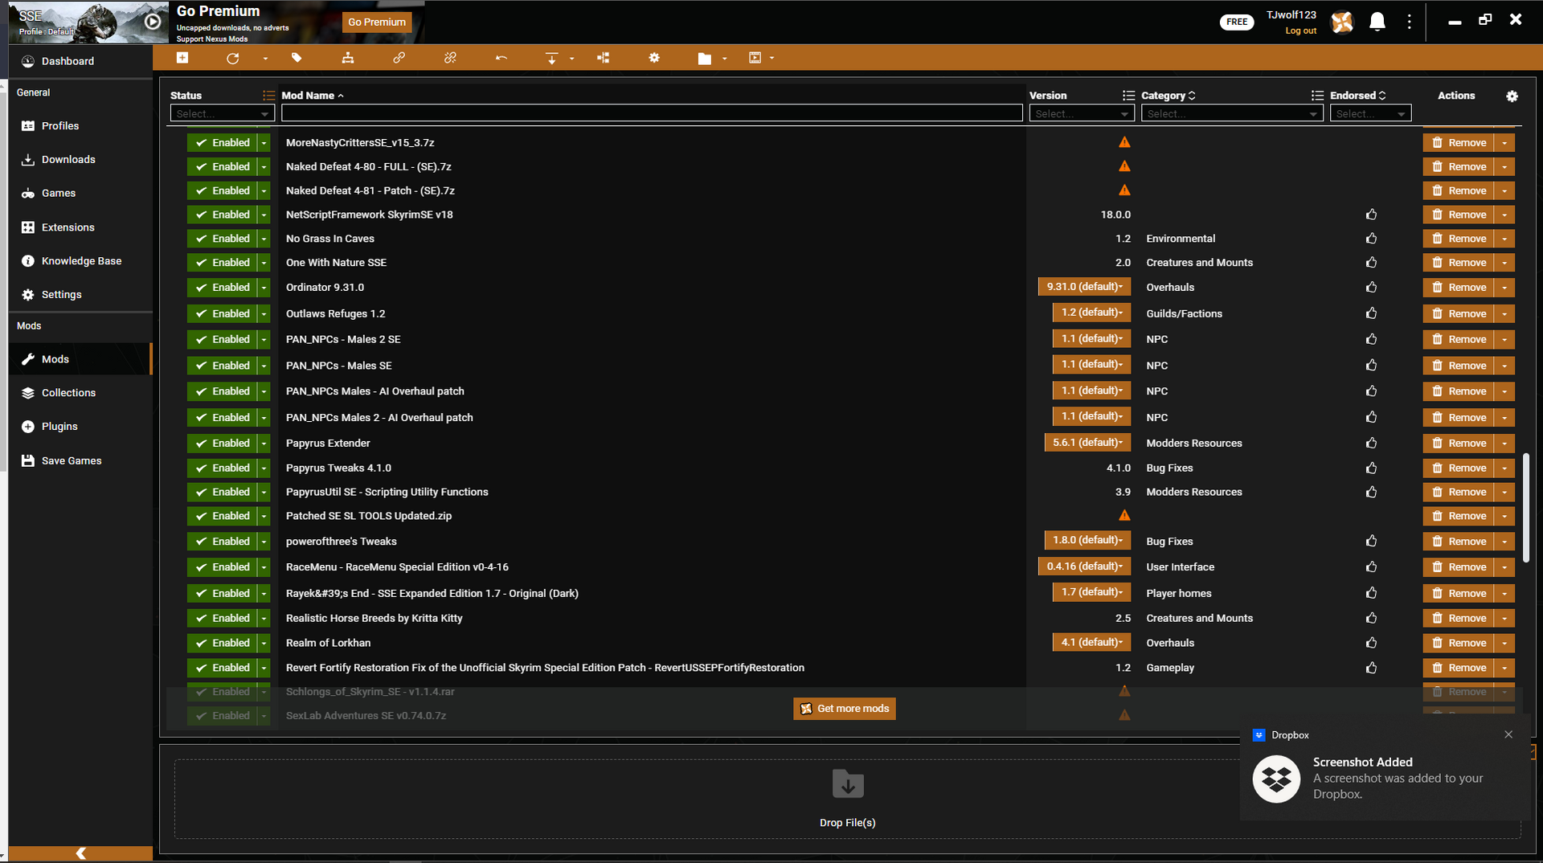Check for updates with the refresh toolbar icon
This screenshot has width=1543, height=863.
[233, 58]
